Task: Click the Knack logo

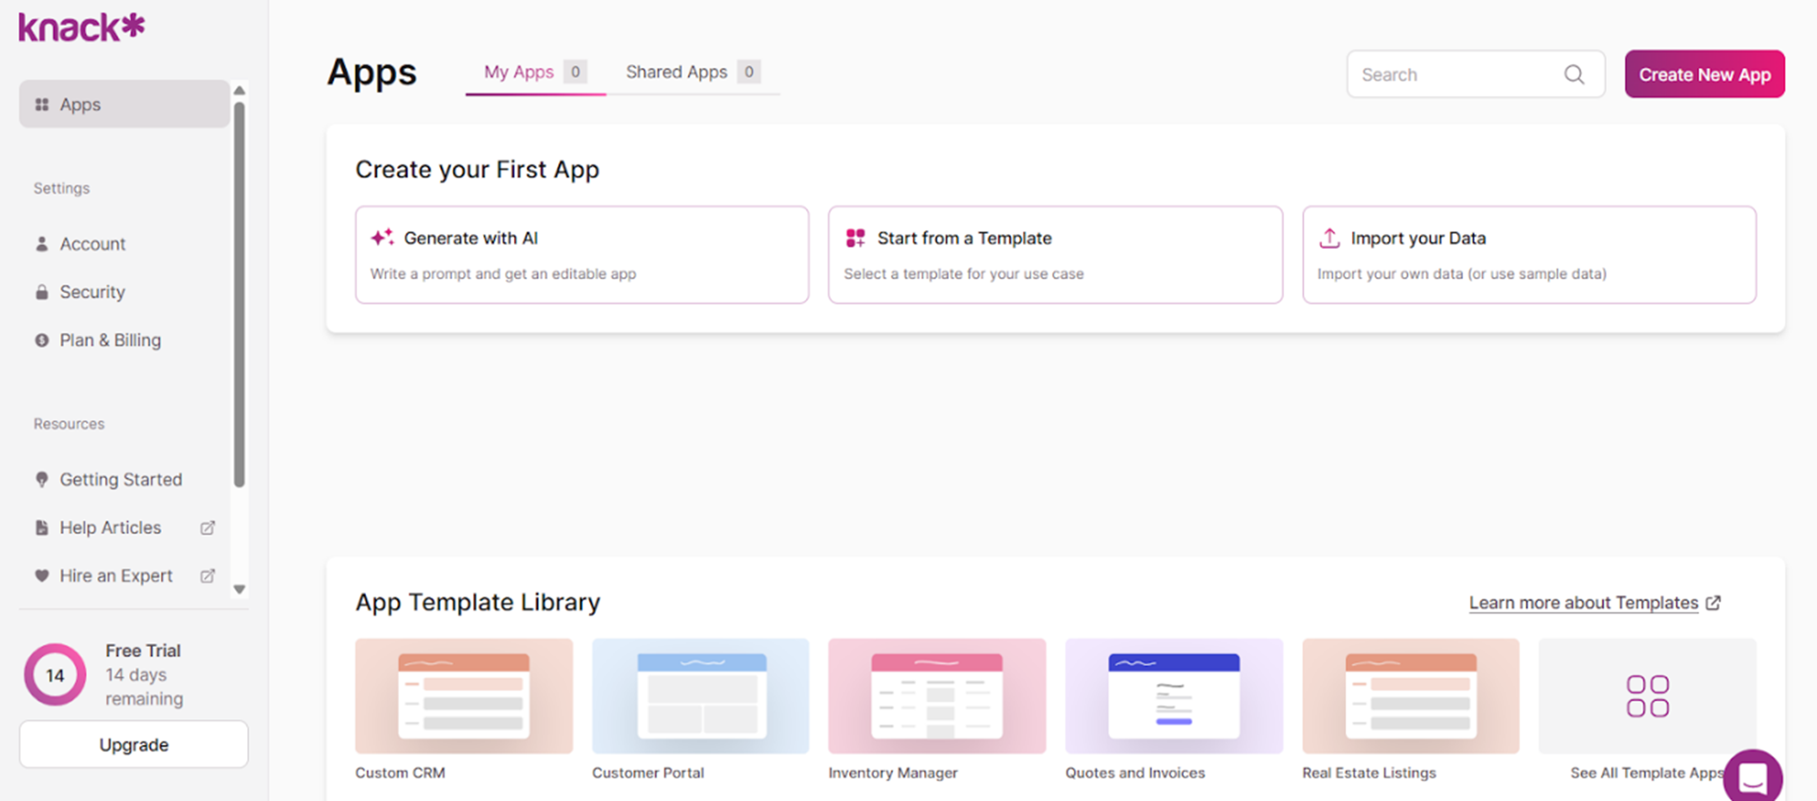Action: pos(81,27)
